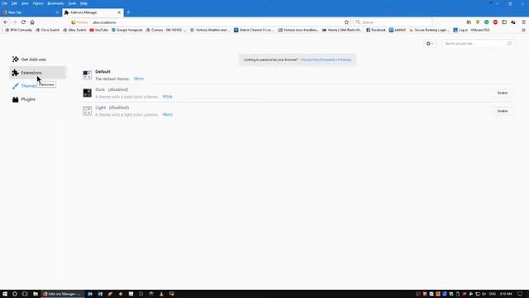
Task: Open the Get Add-ons section
Action: 29,60
